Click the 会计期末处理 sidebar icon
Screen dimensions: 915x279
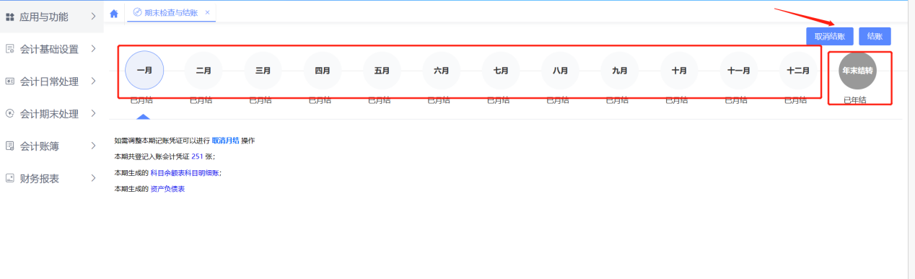(10, 114)
